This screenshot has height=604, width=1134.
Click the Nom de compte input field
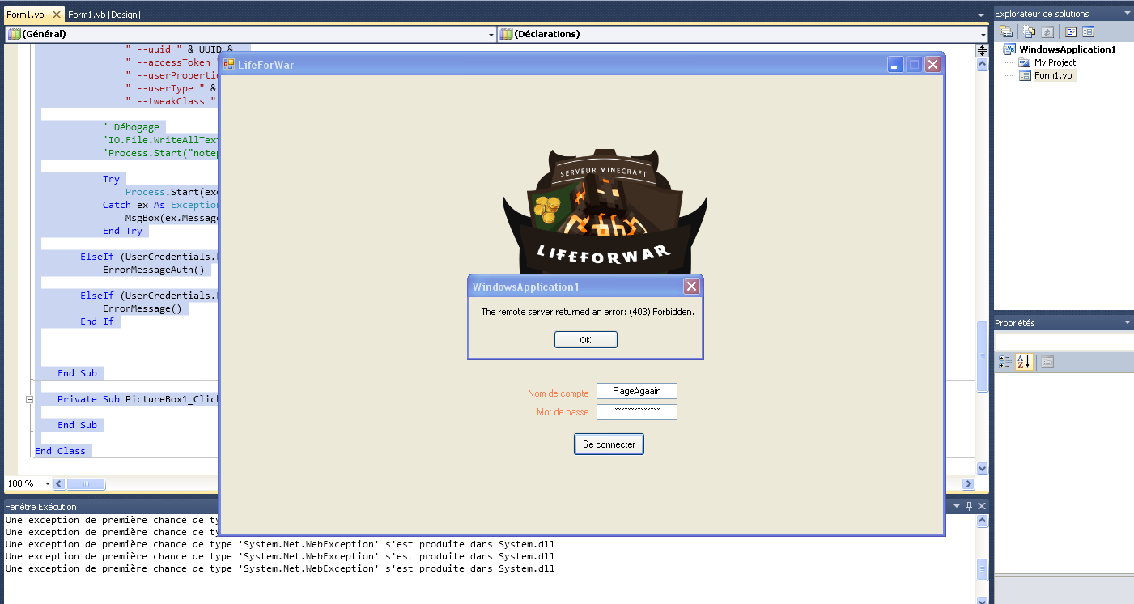point(636,391)
